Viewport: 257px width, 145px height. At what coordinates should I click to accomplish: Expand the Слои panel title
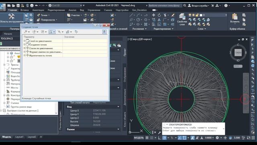(x=202, y=29)
